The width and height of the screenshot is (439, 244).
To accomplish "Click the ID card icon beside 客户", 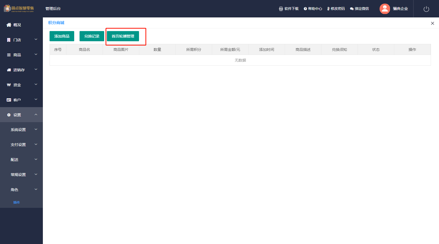I will pos(9,100).
